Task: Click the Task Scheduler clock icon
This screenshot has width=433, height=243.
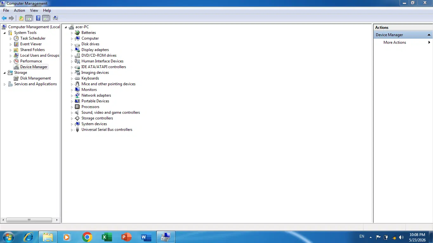Action: (x=16, y=38)
